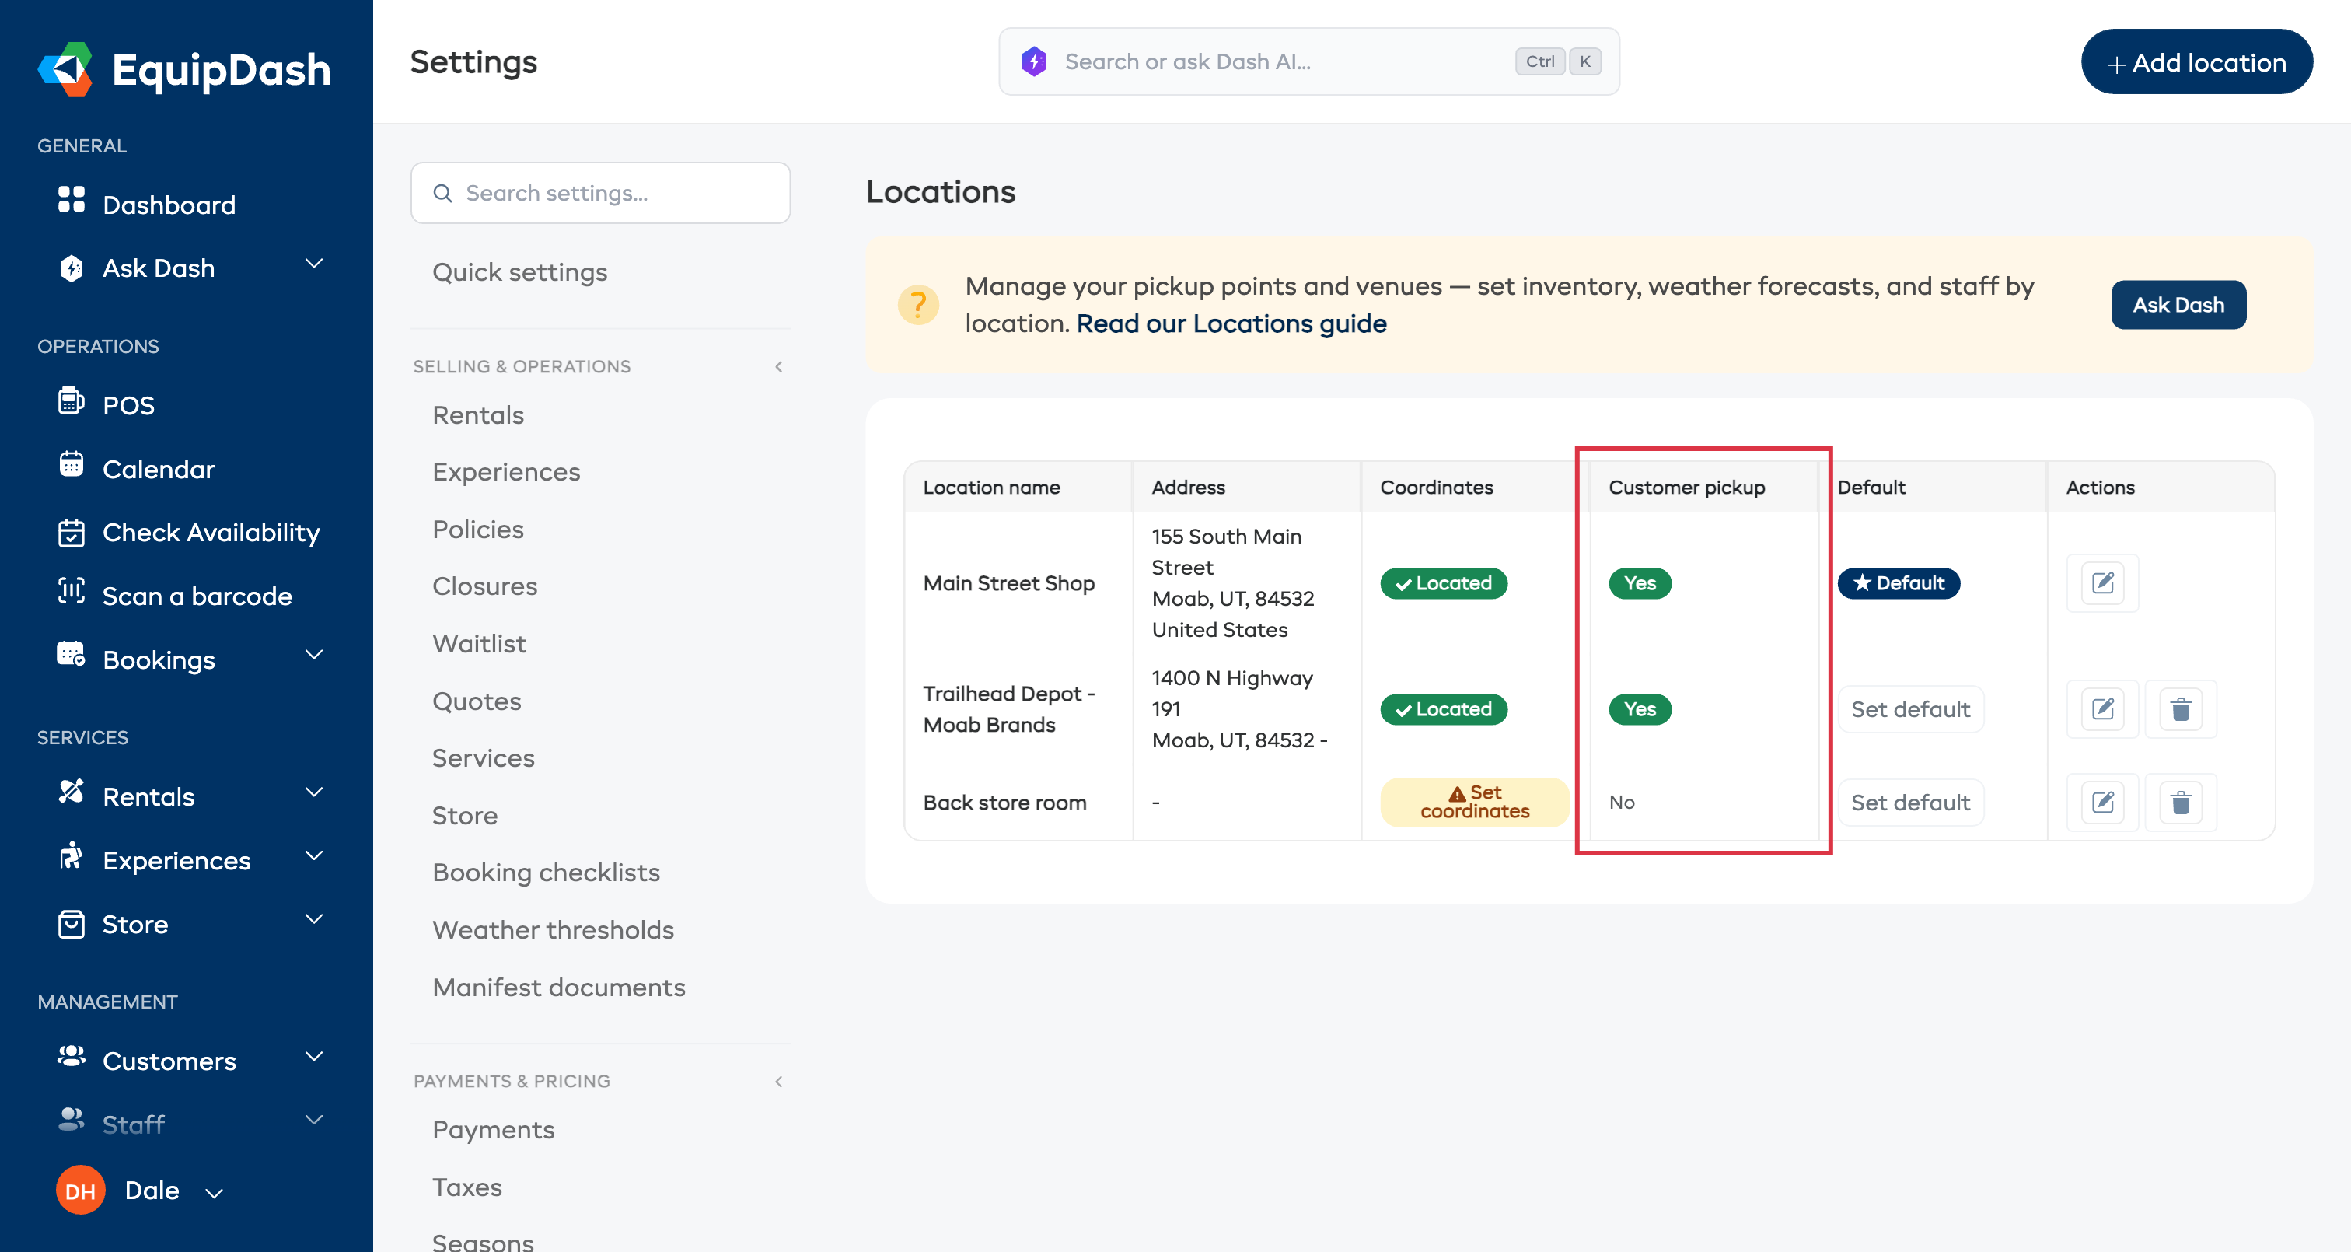Edit the Back store room location
The image size is (2351, 1252).
2103,803
